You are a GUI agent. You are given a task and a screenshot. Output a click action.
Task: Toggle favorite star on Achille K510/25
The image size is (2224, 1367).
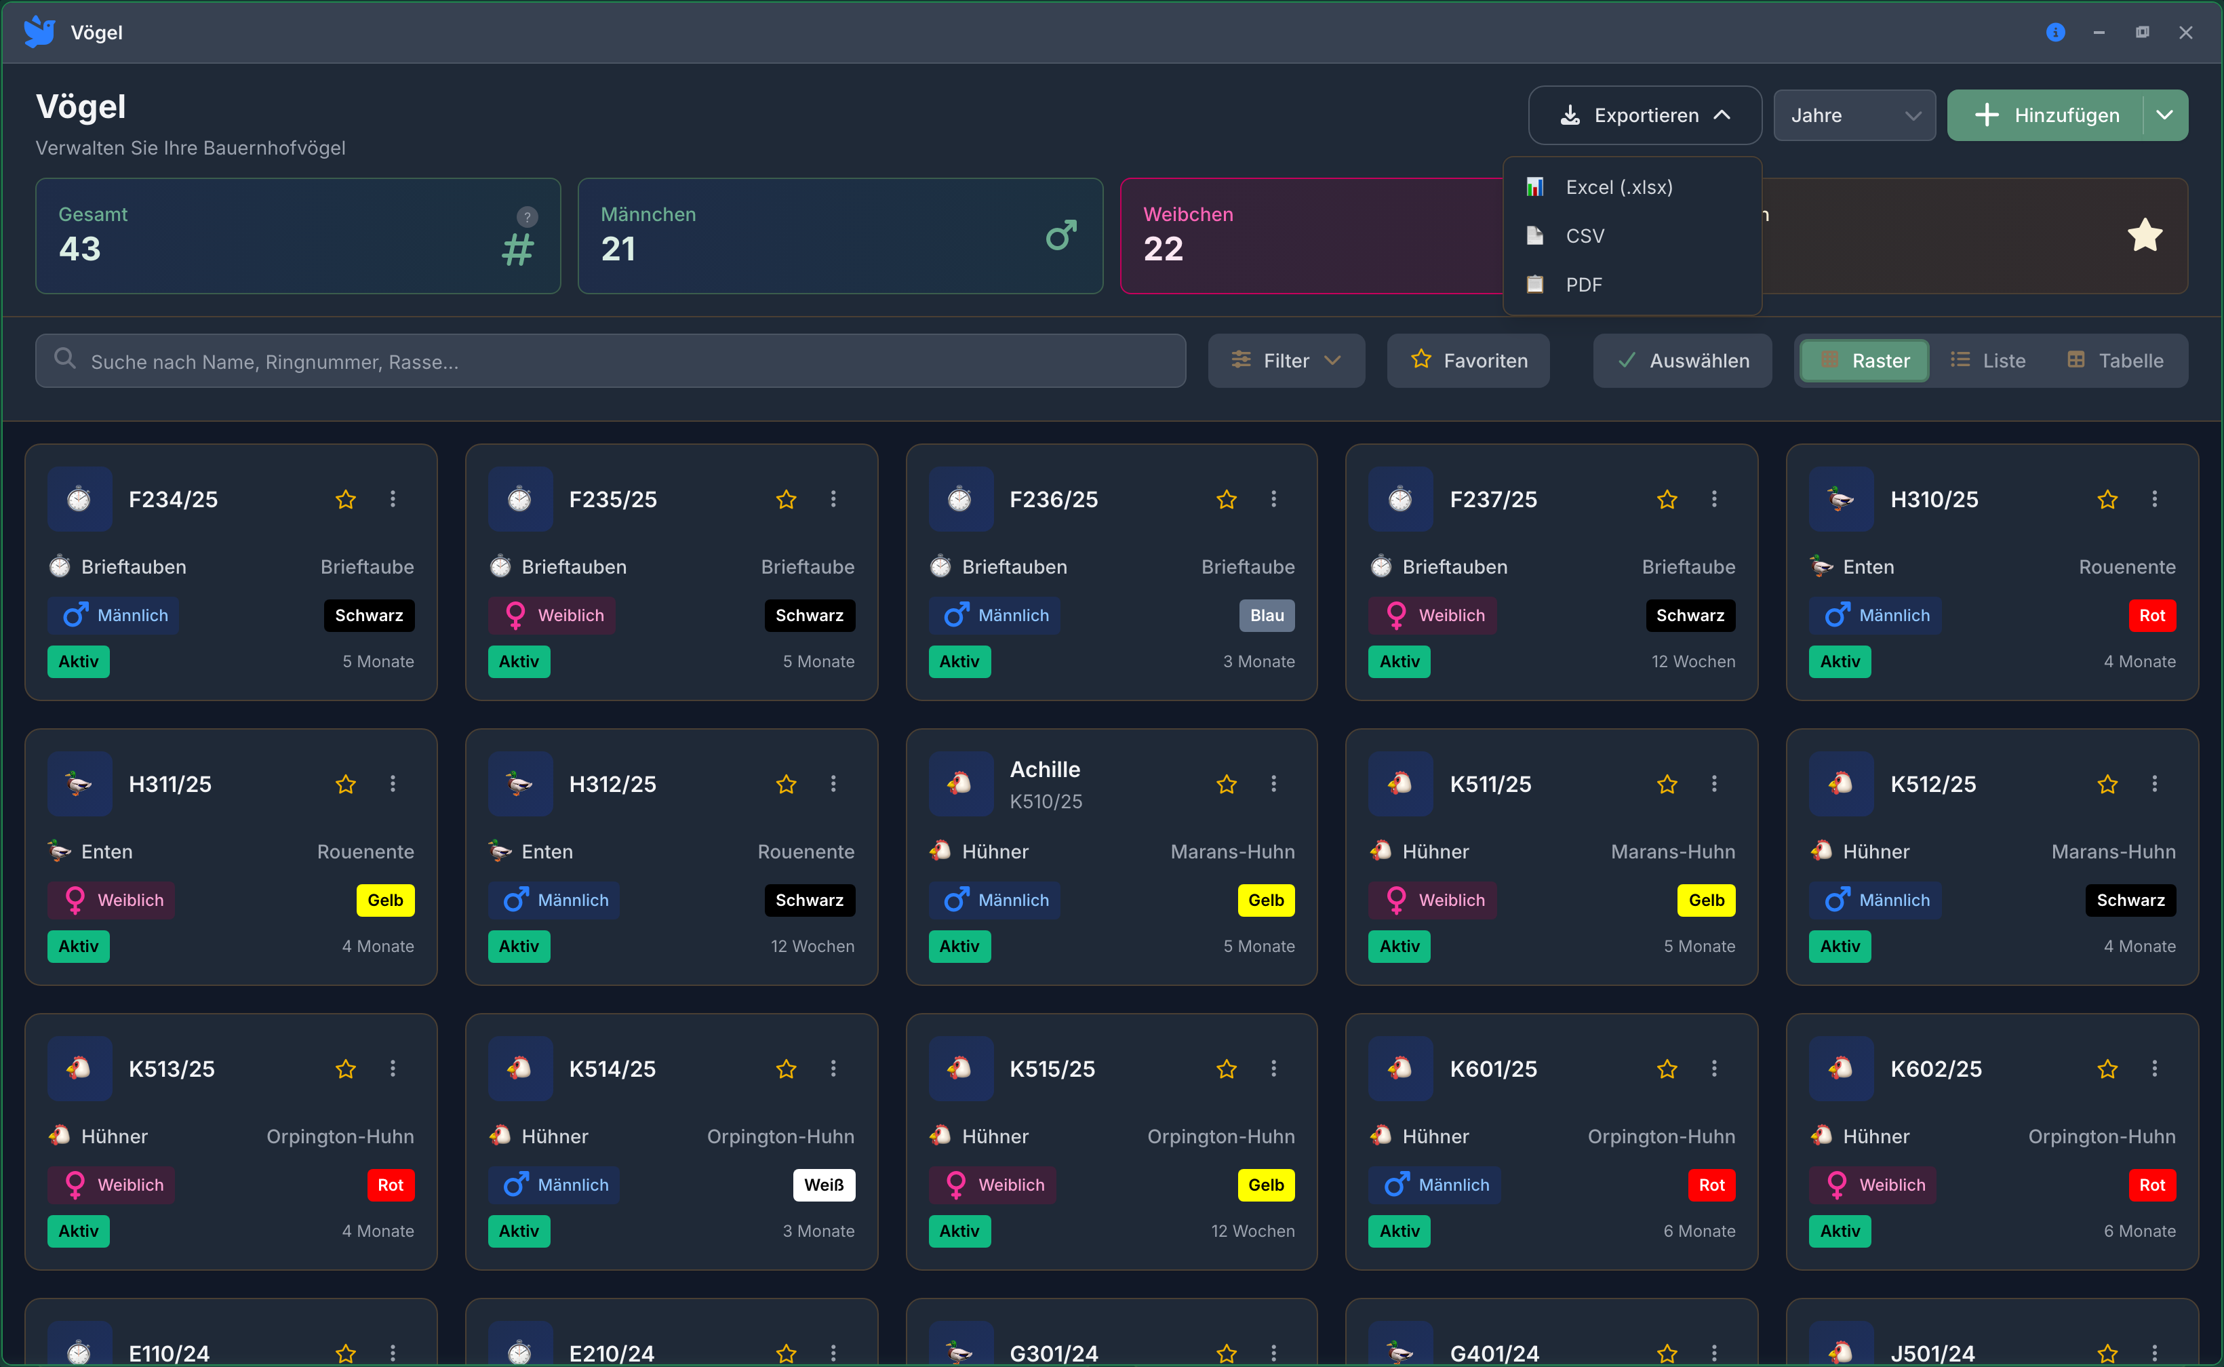click(1227, 784)
